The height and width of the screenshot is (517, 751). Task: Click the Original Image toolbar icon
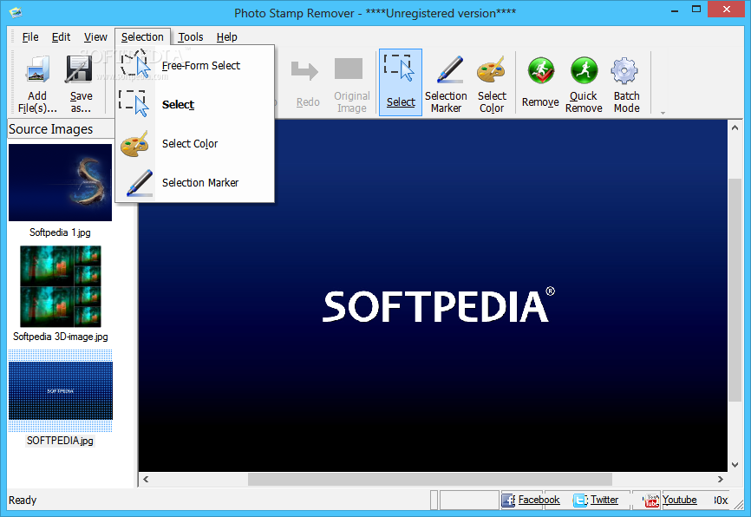[x=349, y=69]
